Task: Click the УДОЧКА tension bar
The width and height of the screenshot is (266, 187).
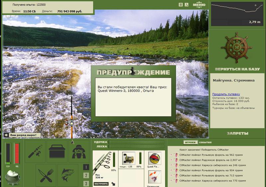Action: coord(137,142)
